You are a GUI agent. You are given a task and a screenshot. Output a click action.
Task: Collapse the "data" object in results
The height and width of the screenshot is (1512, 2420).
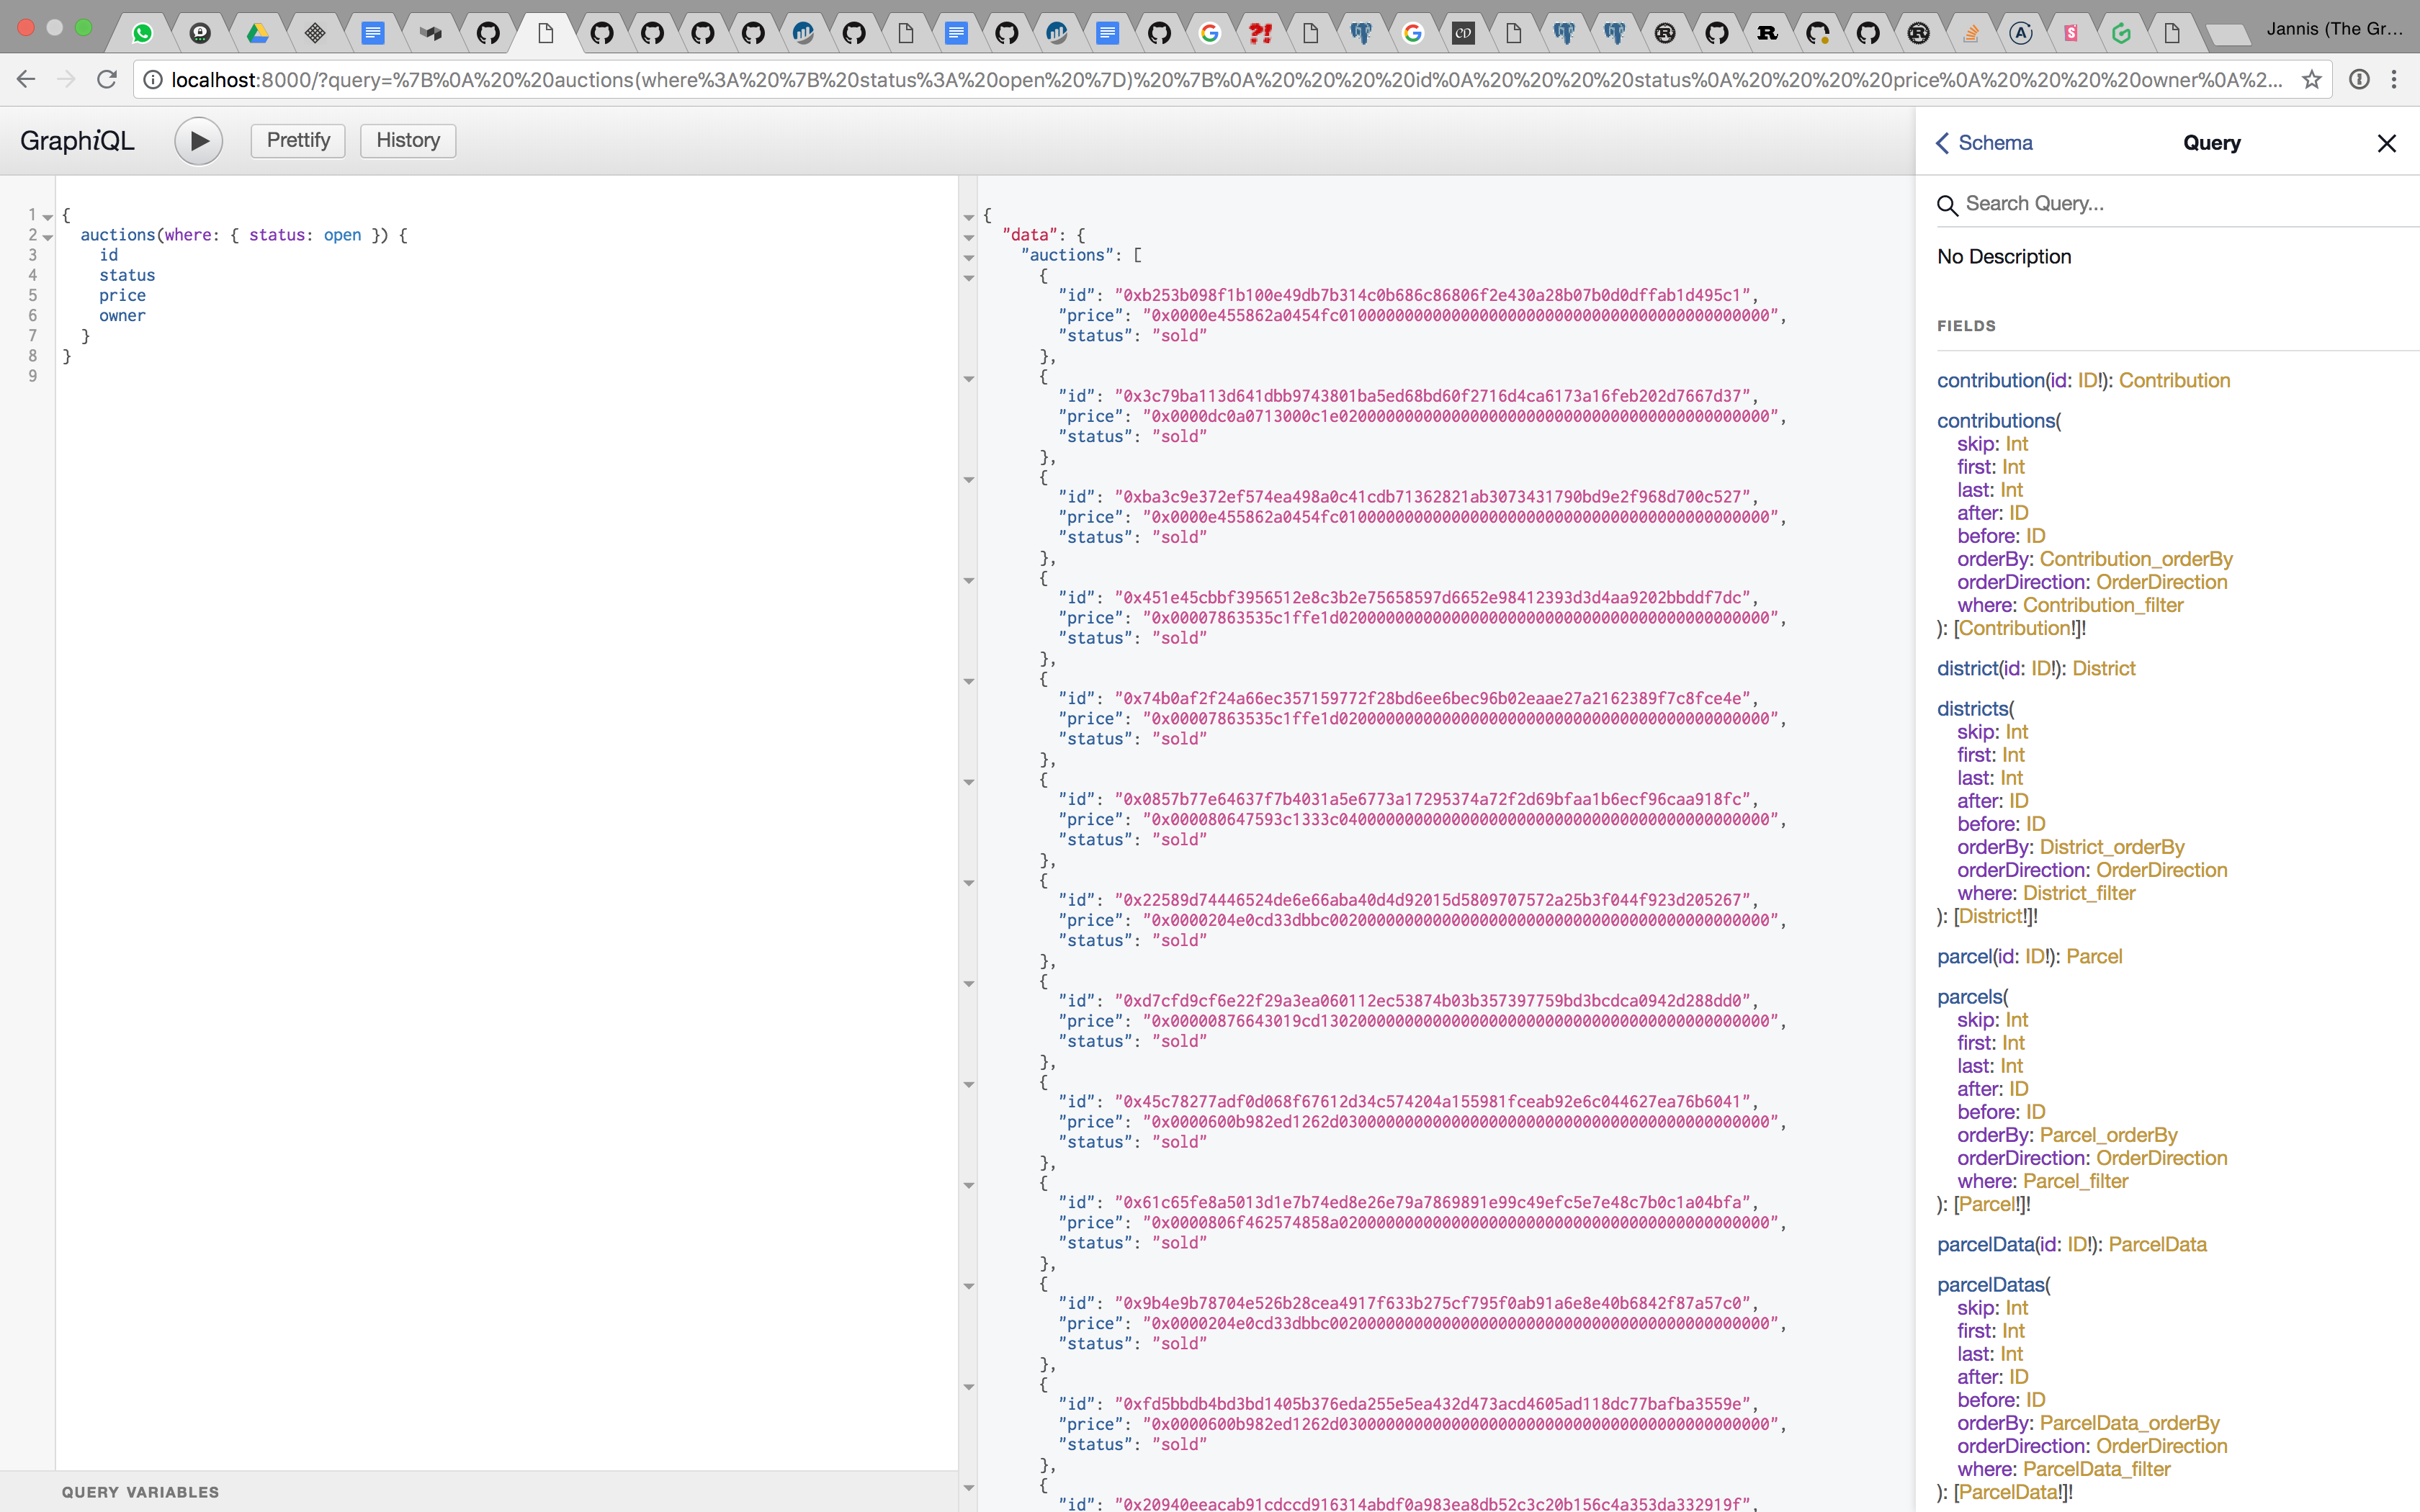click(x=968, y=237)
